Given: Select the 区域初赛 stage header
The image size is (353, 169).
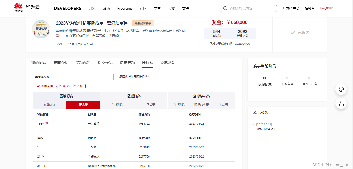Looking at the screenshot, I should click(x=66, y=96).
